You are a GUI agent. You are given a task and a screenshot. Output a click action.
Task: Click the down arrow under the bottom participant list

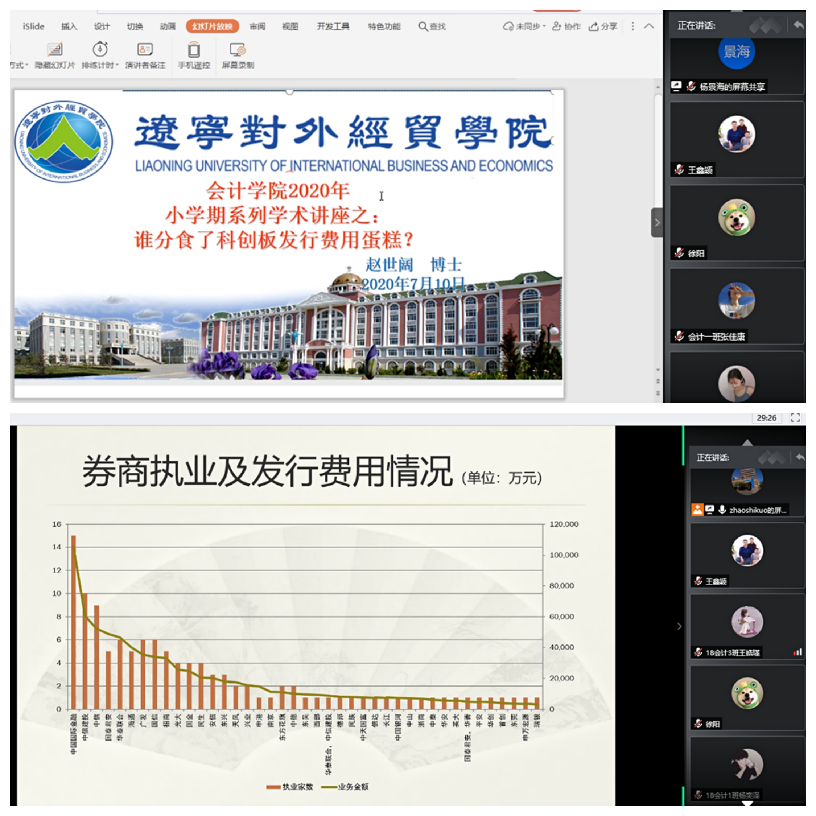[747, 804]
